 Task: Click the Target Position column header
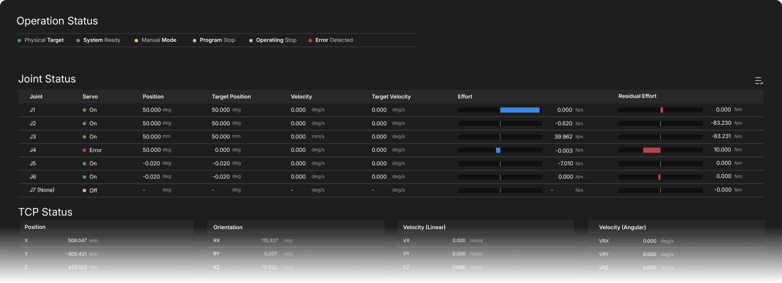(x=231, y=96)
